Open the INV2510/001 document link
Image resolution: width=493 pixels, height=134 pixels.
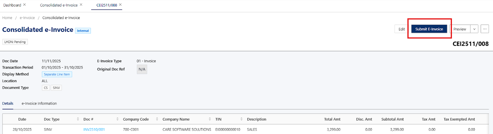click(x=94, y=130)
